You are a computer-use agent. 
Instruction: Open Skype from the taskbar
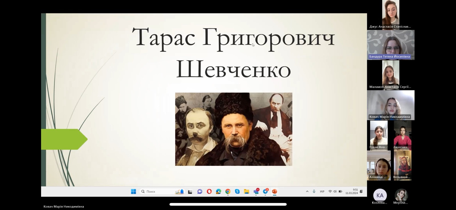pos(237,192)
